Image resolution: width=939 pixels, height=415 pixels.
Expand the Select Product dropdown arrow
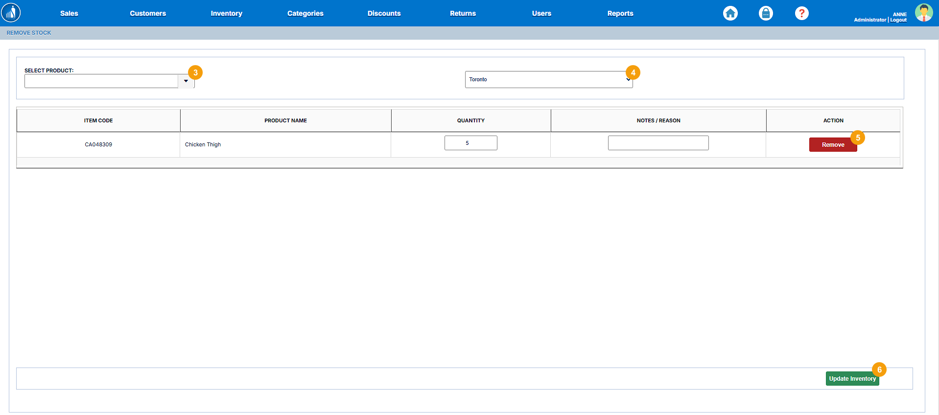point(186,81)
